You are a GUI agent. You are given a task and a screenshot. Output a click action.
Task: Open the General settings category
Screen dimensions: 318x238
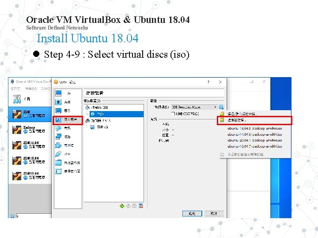pyautogui.click(x=68, y=93)
